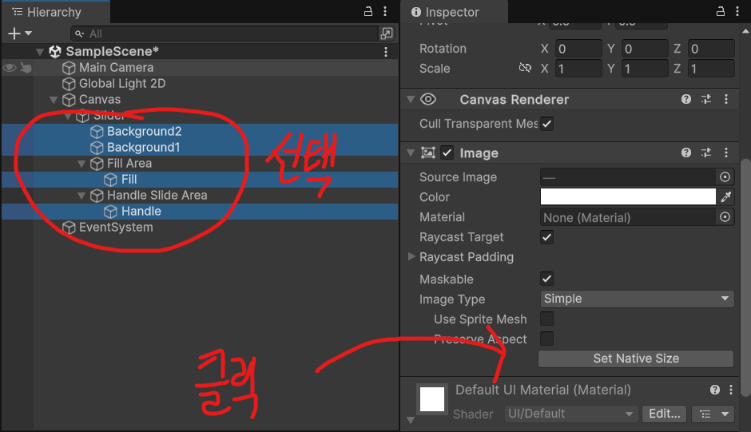Click the plus create object button
Screen dimensions: 751x432
click(14, 34)
